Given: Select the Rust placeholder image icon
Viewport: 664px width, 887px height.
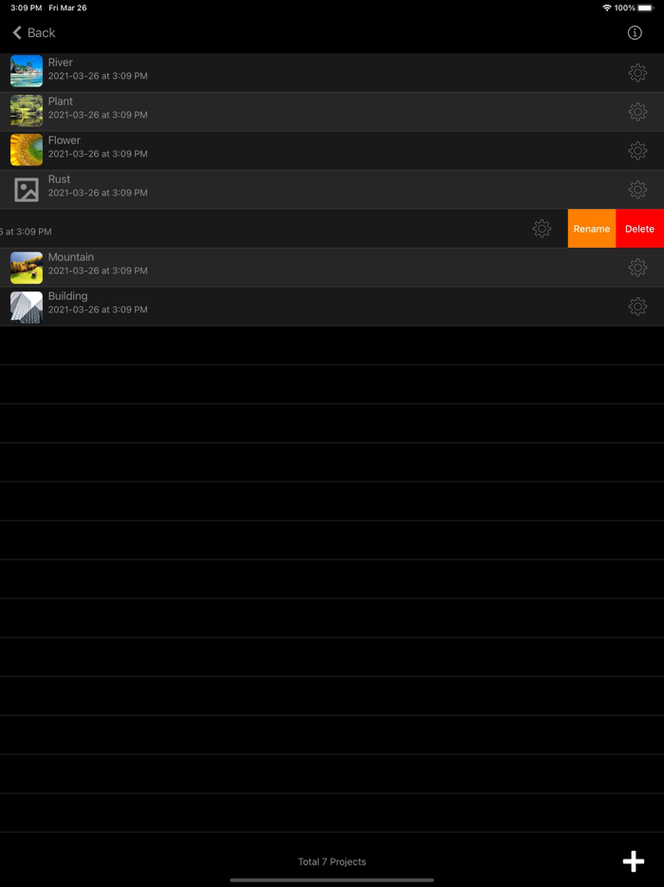Looking at the screenshot, I should [x=27, y=190].
